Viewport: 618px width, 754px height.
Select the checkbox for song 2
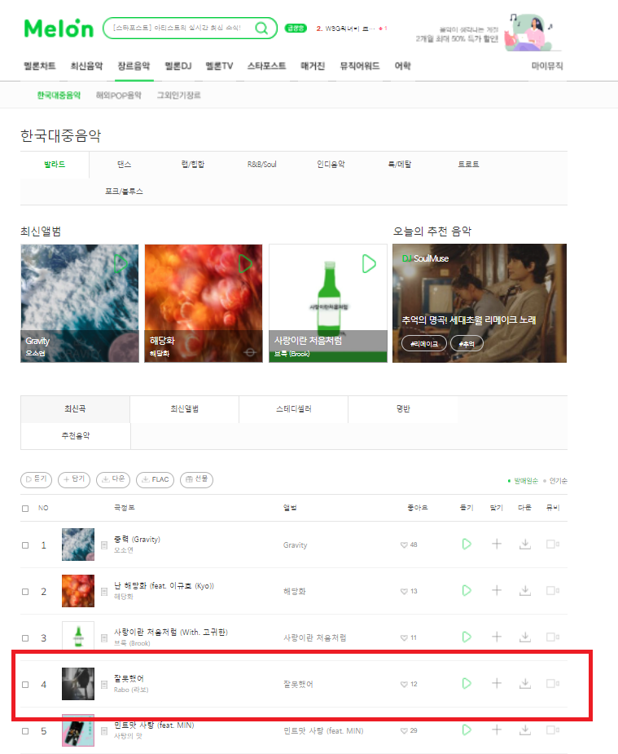pyautogui.click(x=25, y=592)
